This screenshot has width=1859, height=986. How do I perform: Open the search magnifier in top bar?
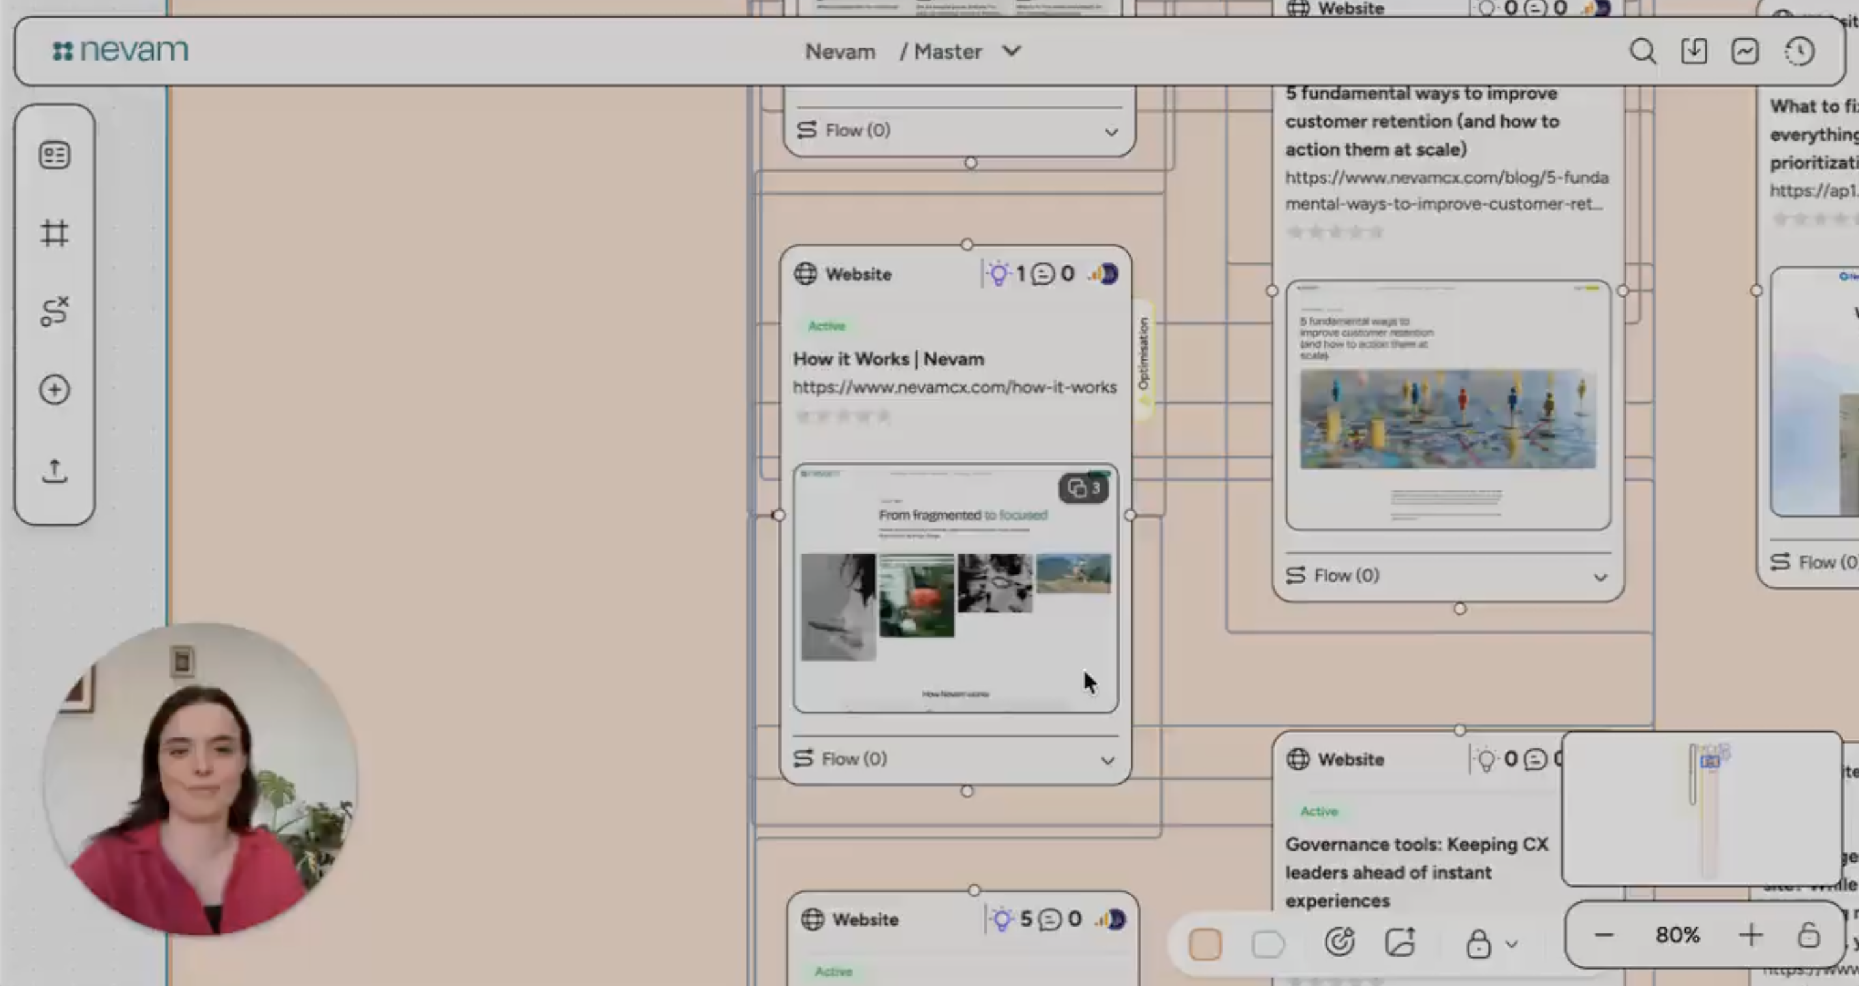(1643, 51)
